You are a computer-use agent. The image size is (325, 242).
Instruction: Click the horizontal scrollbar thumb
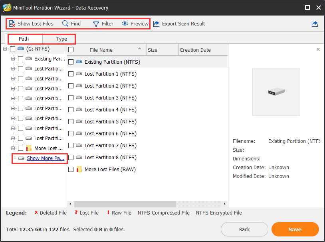pyautogui.click(x=125, y=204)
